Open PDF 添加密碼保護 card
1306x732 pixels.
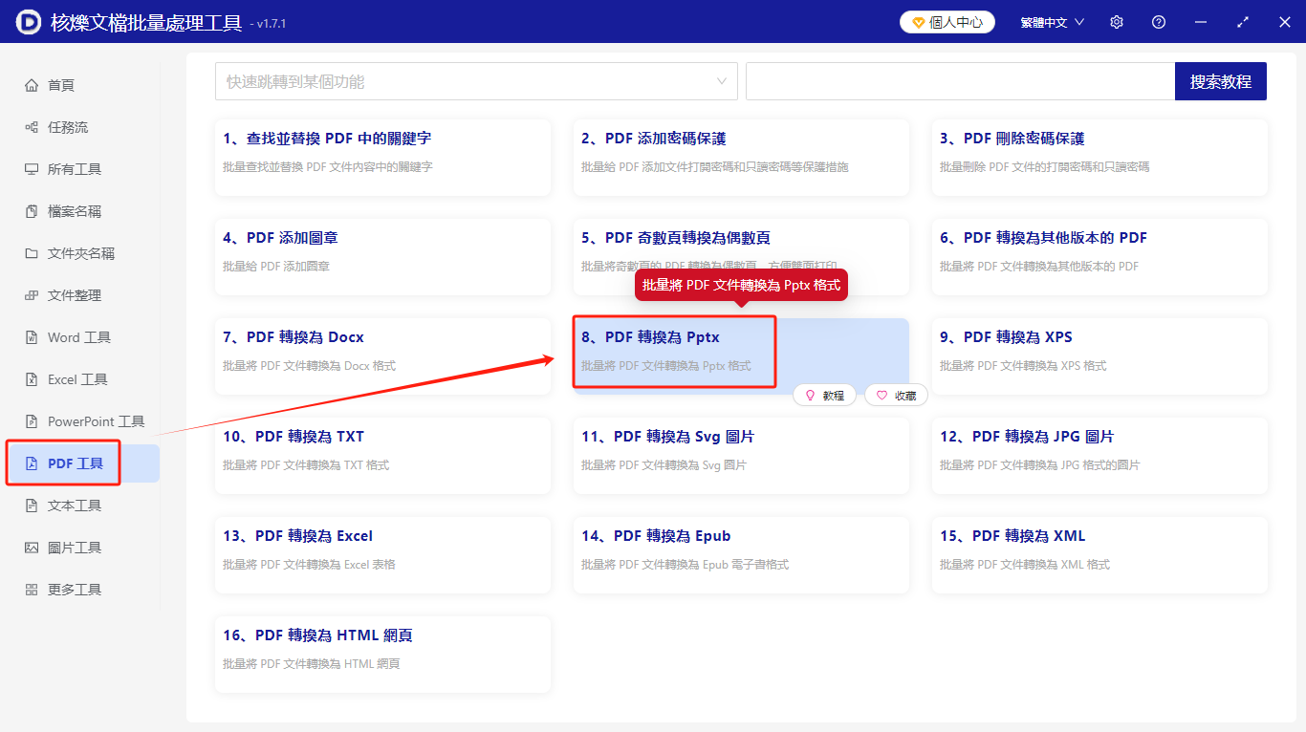741,158
